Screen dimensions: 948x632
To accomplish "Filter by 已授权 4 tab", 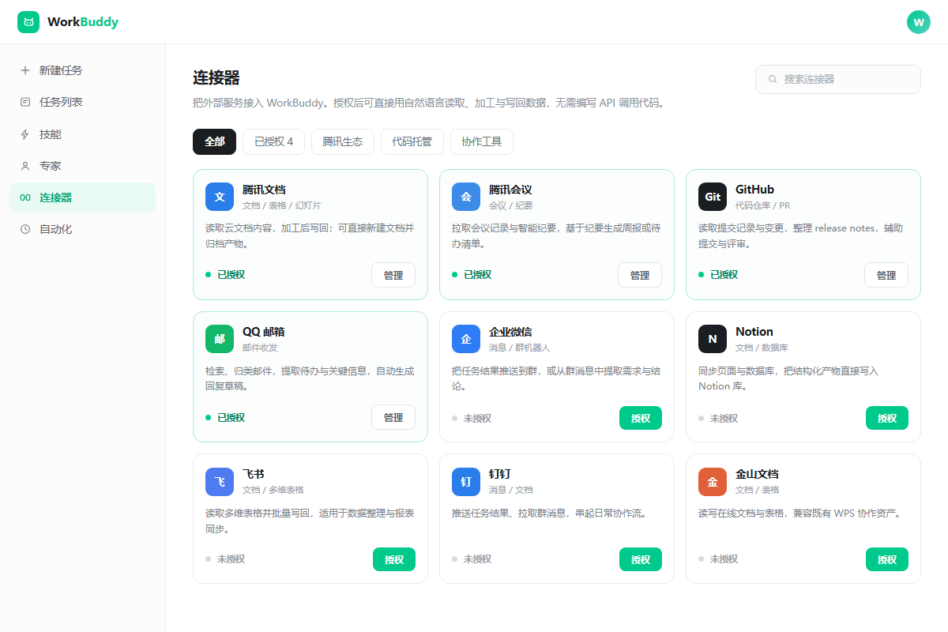I will (x=273, y=141).
